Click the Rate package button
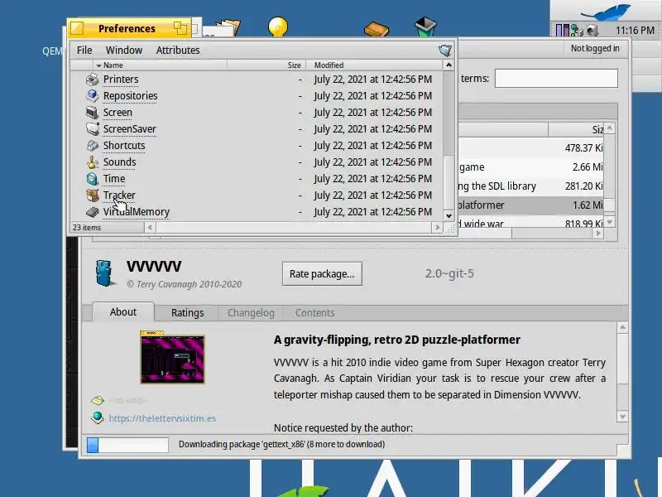 pyautogui.click(x=322, y=274)
